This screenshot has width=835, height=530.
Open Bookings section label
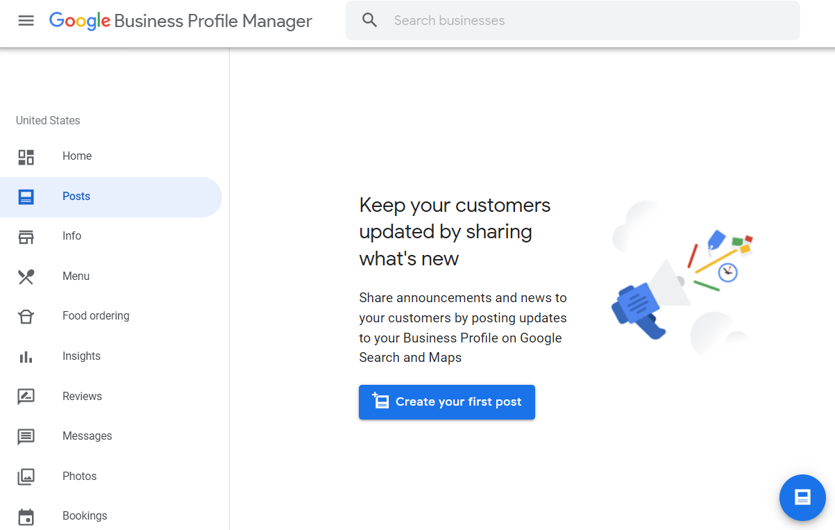point(85,516)
